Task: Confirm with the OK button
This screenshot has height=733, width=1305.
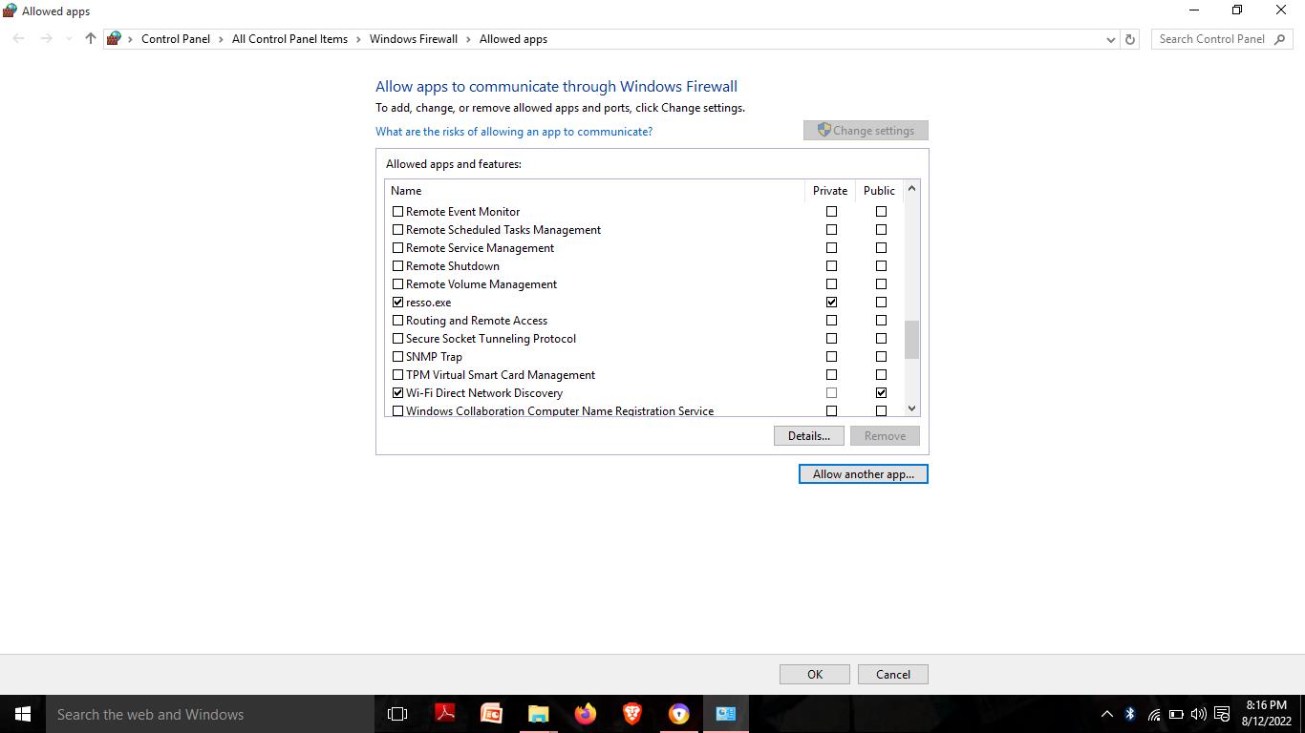Action: (815, 675)
